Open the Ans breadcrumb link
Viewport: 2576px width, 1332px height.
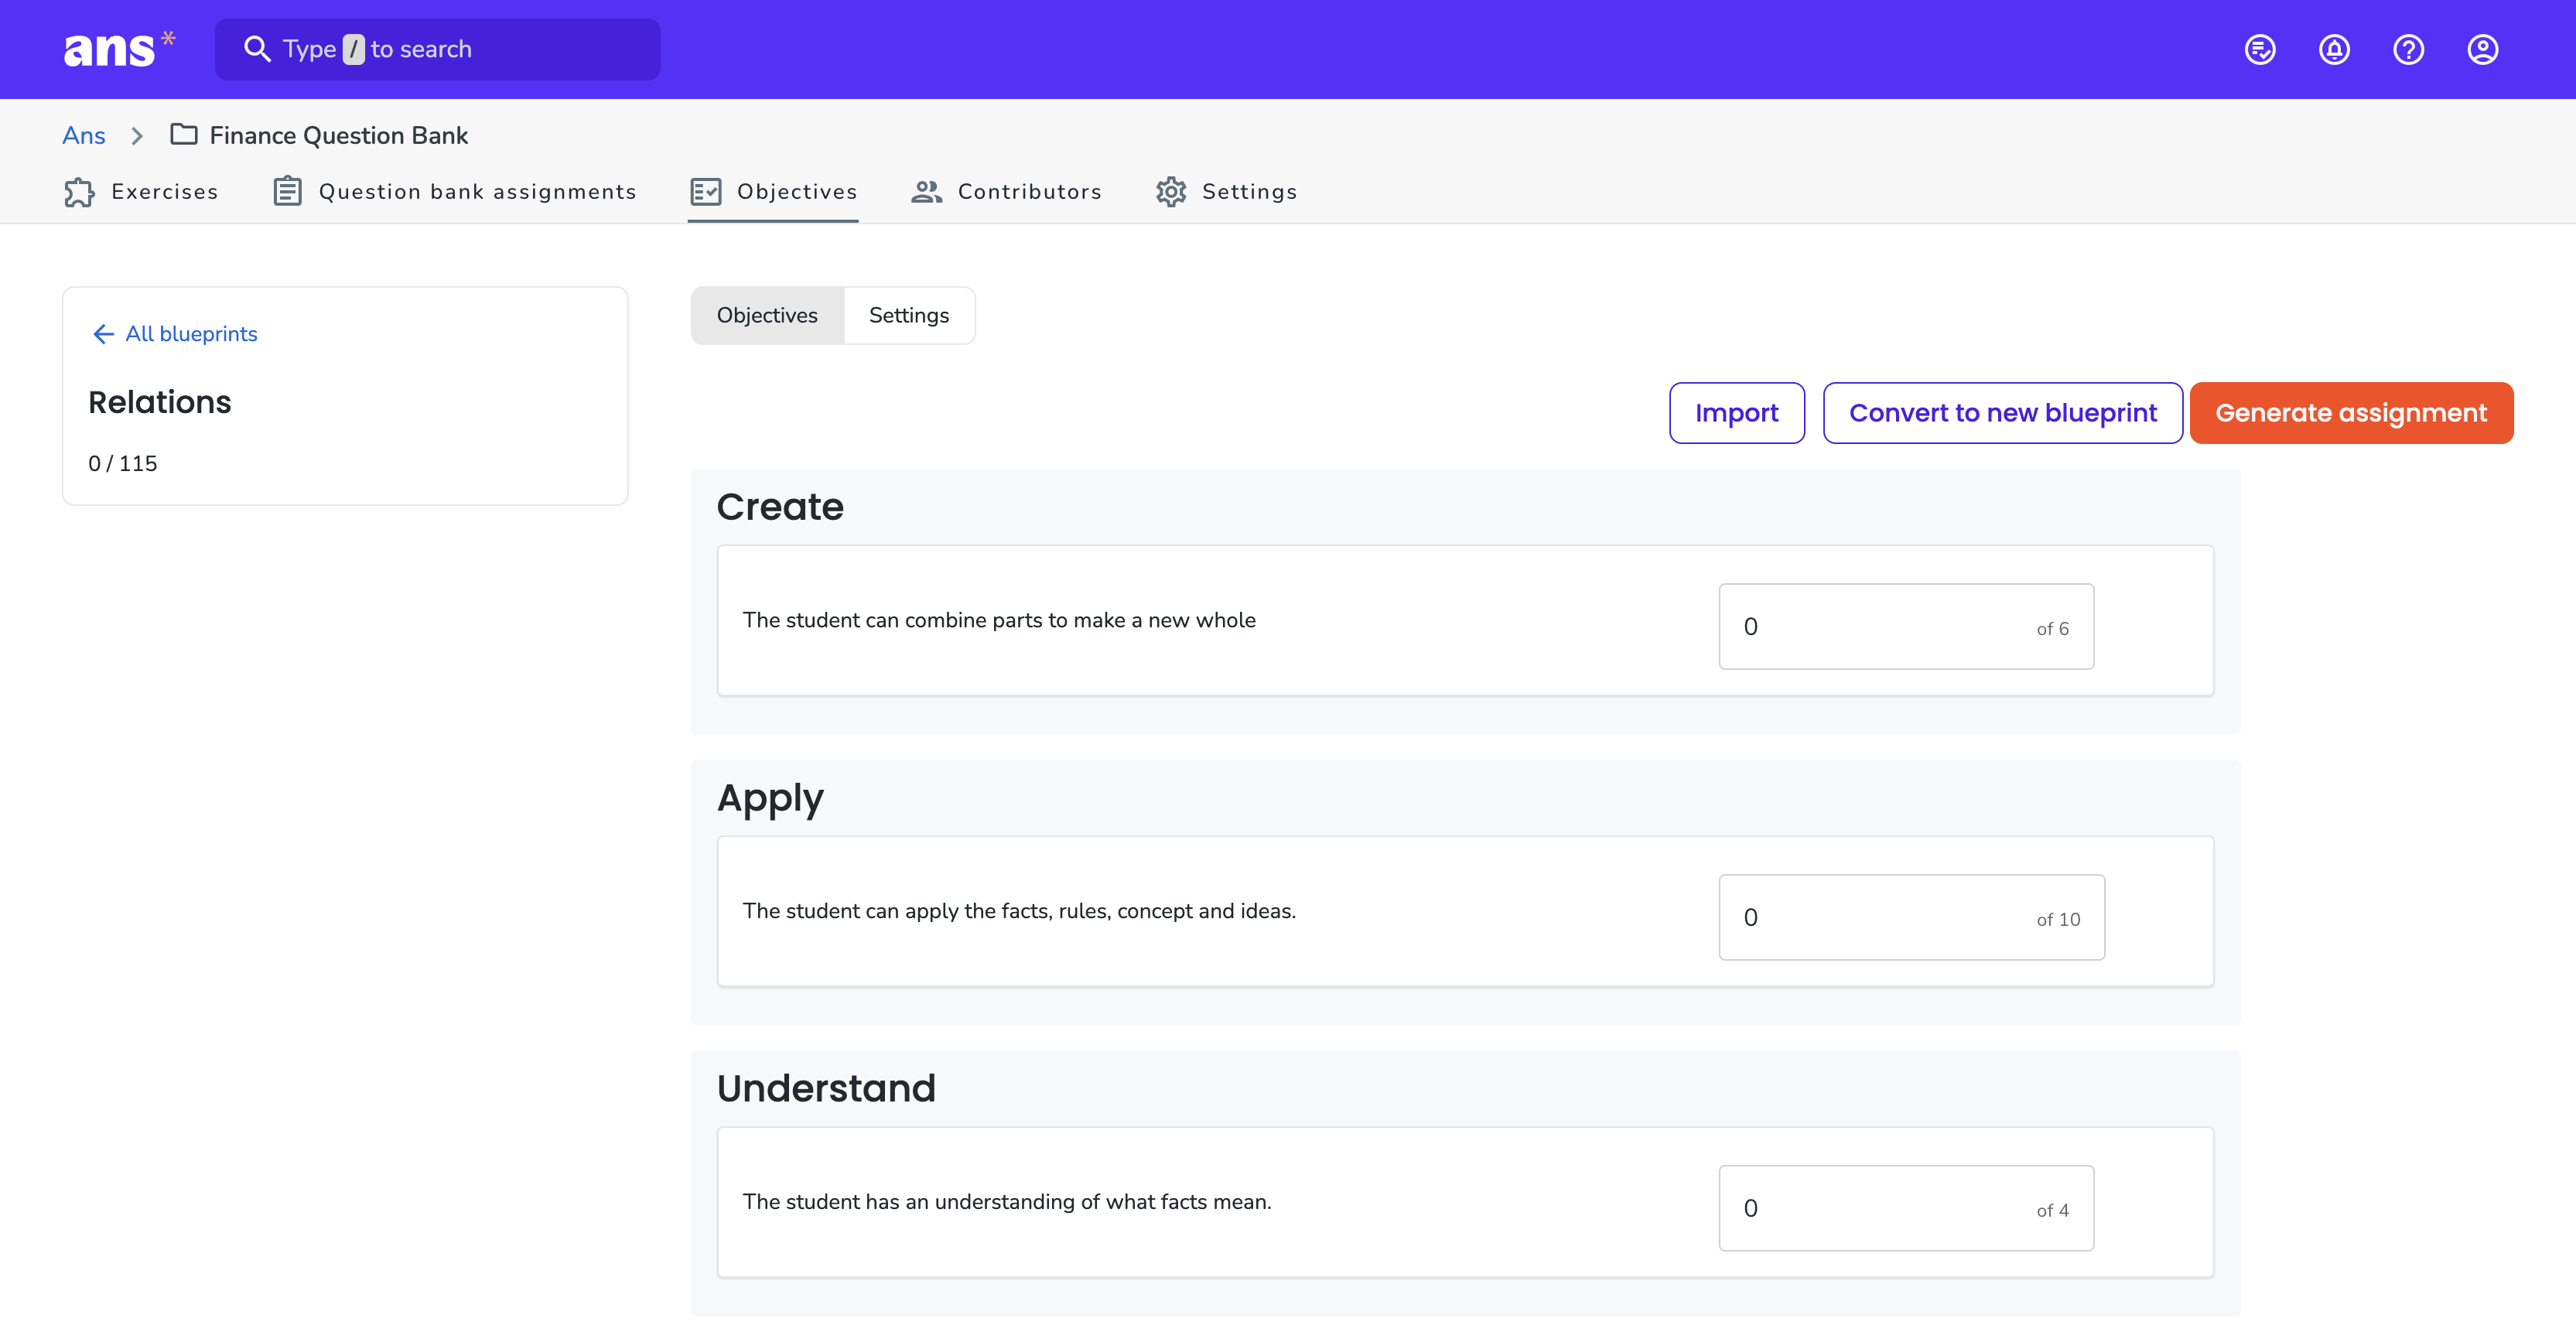point(84,135)
